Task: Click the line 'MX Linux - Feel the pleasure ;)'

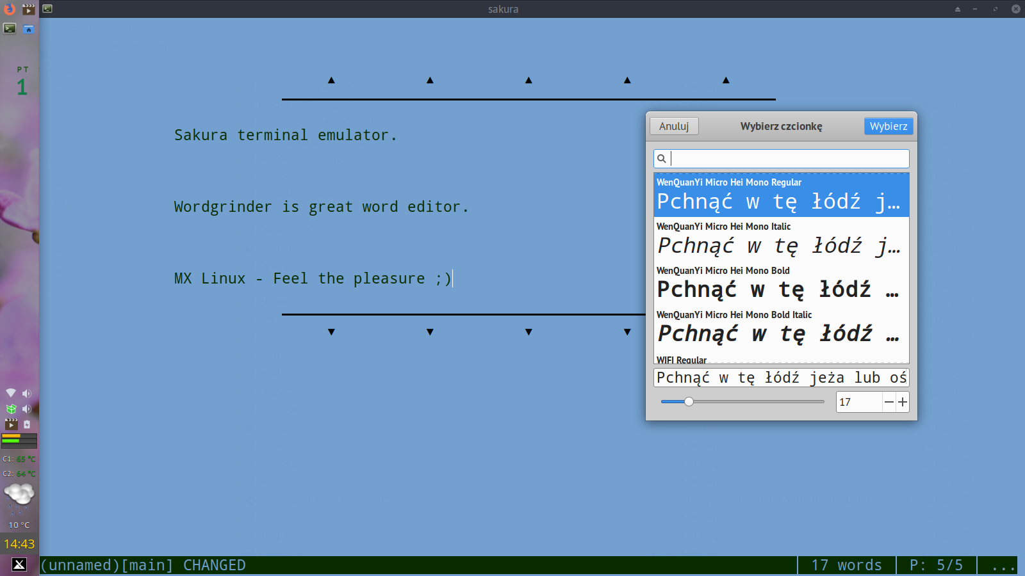Action: coord(313,278)
